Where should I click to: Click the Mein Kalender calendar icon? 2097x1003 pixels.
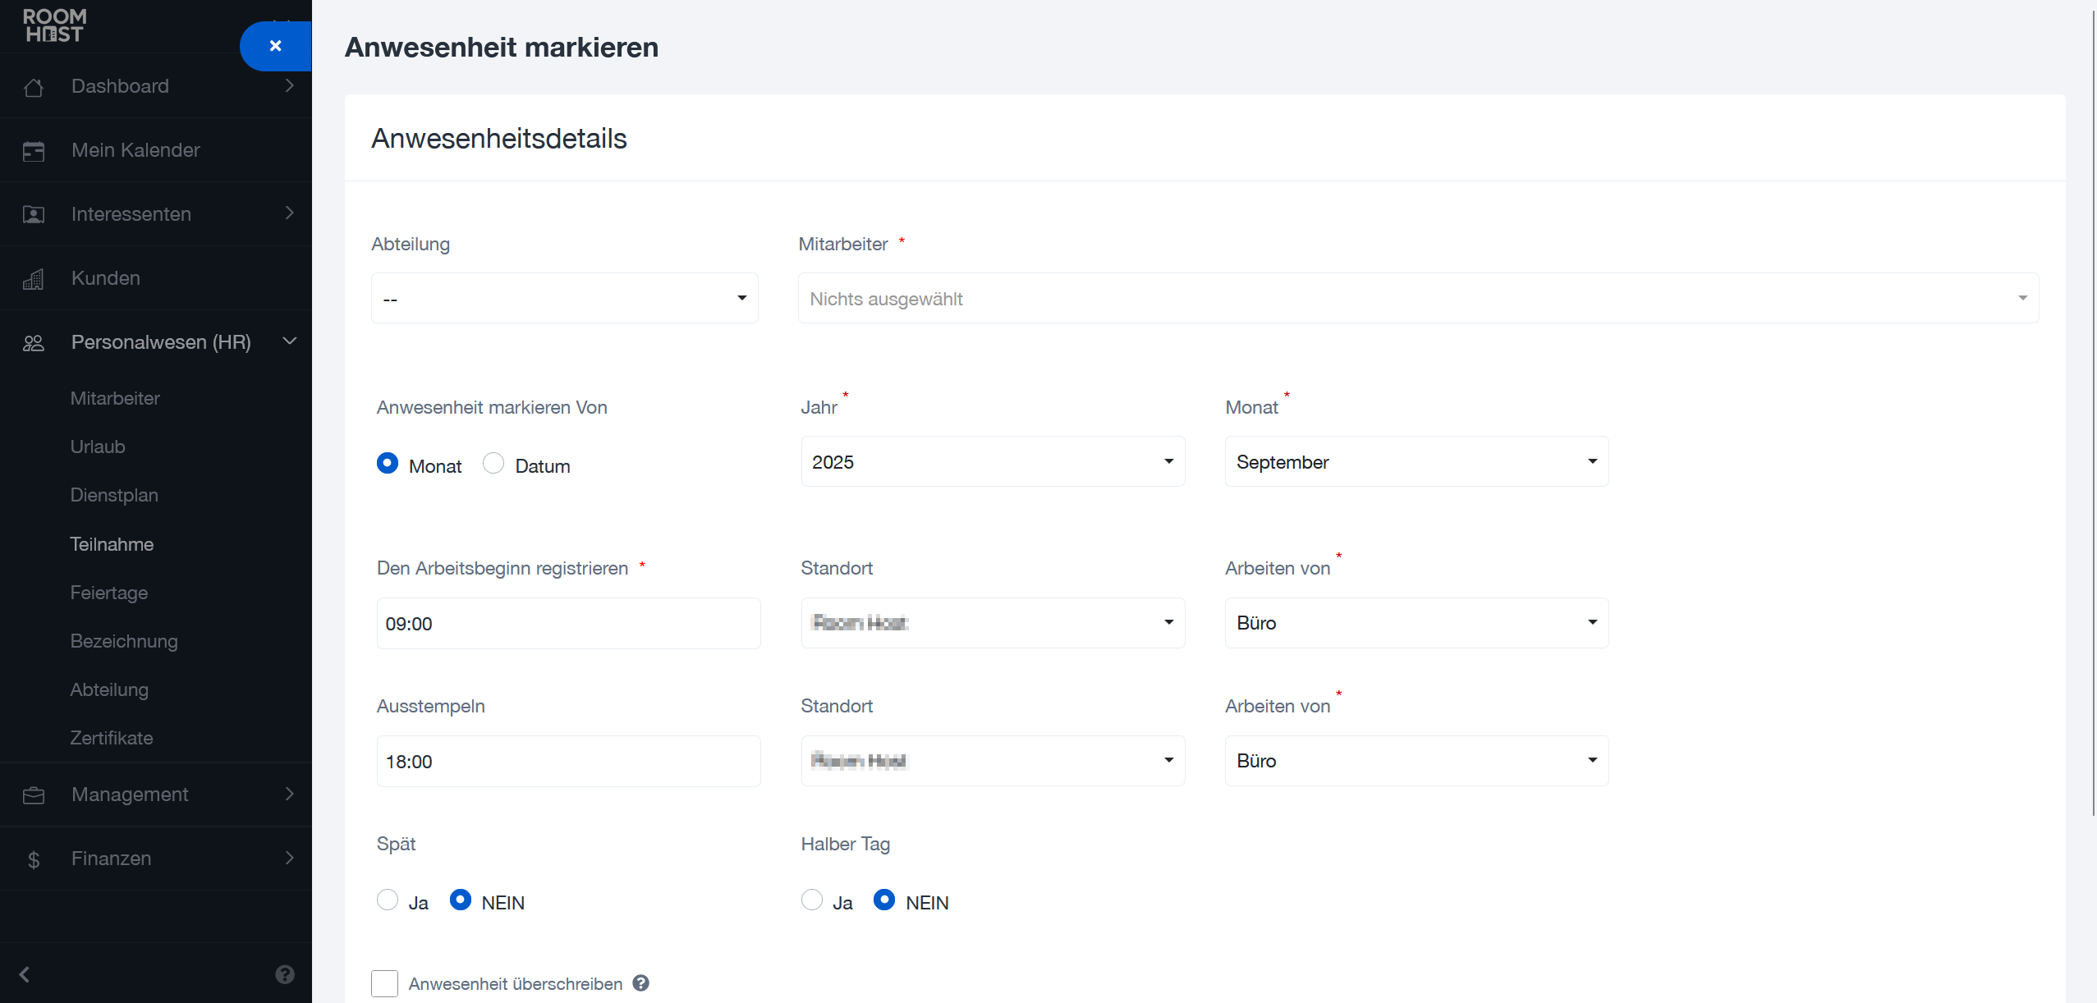pos(34,151)
